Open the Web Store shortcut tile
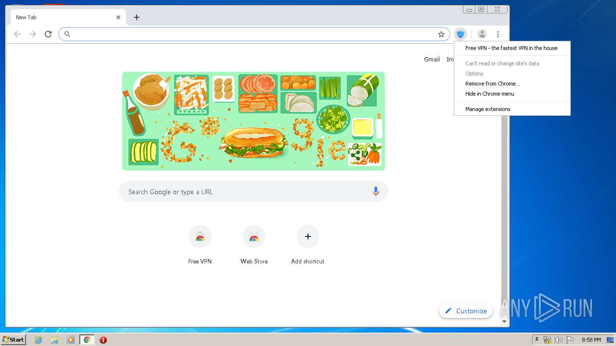 (x=254, y=245)
